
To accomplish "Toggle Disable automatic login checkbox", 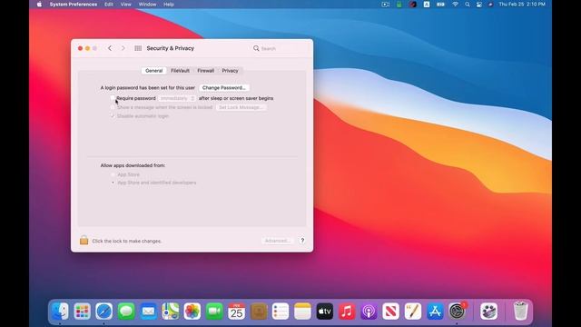I will coord(113,116).
